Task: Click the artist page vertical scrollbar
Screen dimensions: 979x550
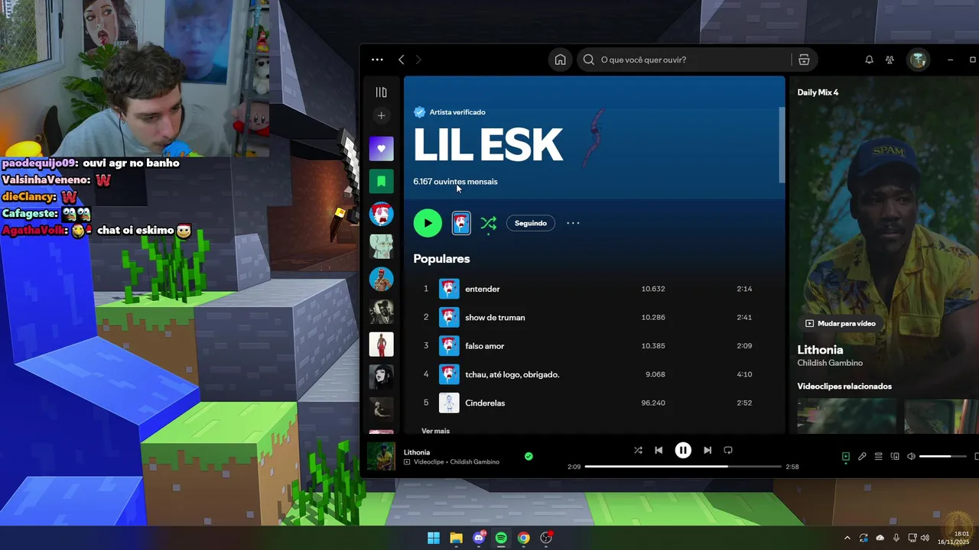Action: pyautogui.click(x=782, y=144)
